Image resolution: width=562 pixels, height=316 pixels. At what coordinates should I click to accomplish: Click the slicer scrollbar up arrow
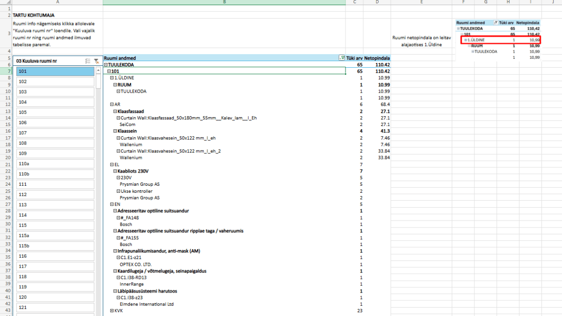(98, 71)
